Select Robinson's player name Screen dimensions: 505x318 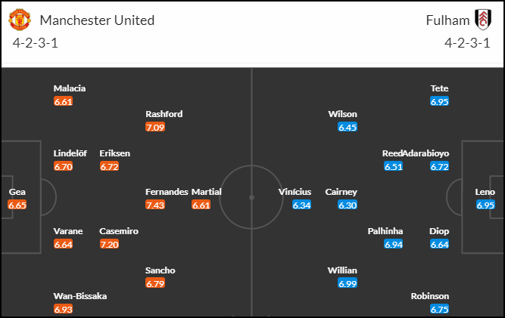pos(430,296)
